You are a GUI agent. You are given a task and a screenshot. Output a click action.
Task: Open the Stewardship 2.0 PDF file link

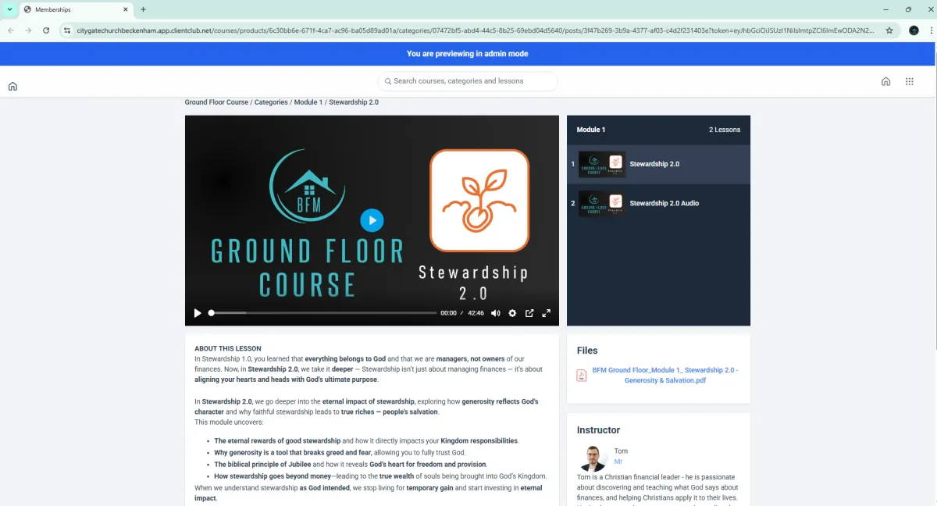[x=664, y=375]
